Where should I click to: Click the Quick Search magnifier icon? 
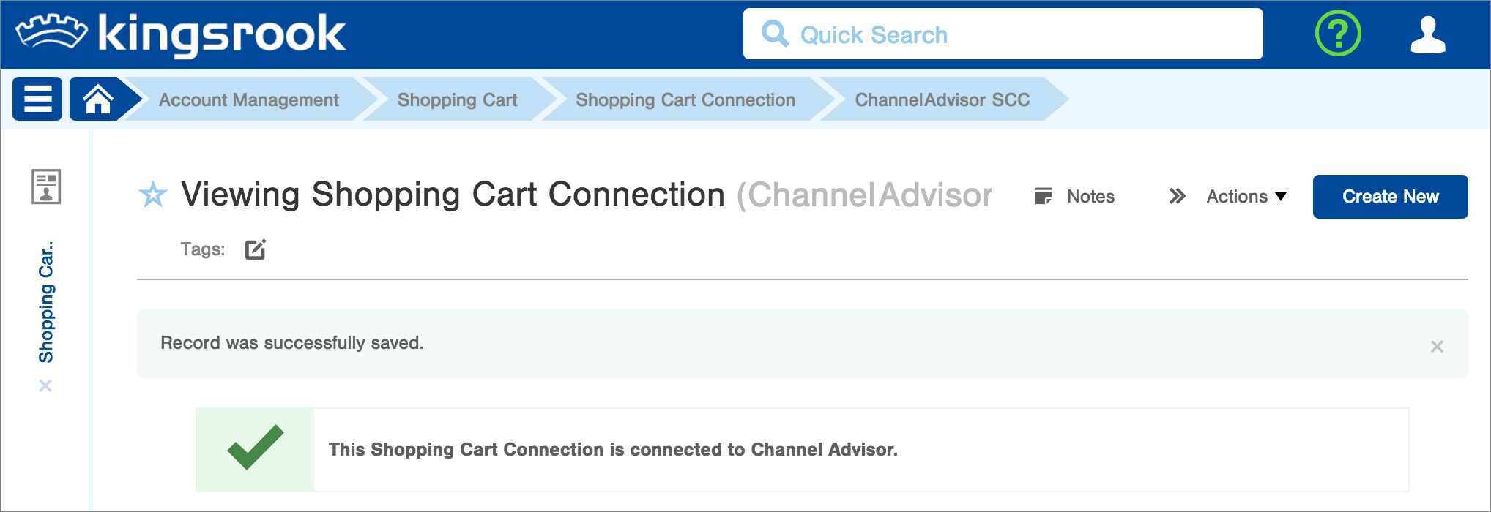(x=775, y=34)
